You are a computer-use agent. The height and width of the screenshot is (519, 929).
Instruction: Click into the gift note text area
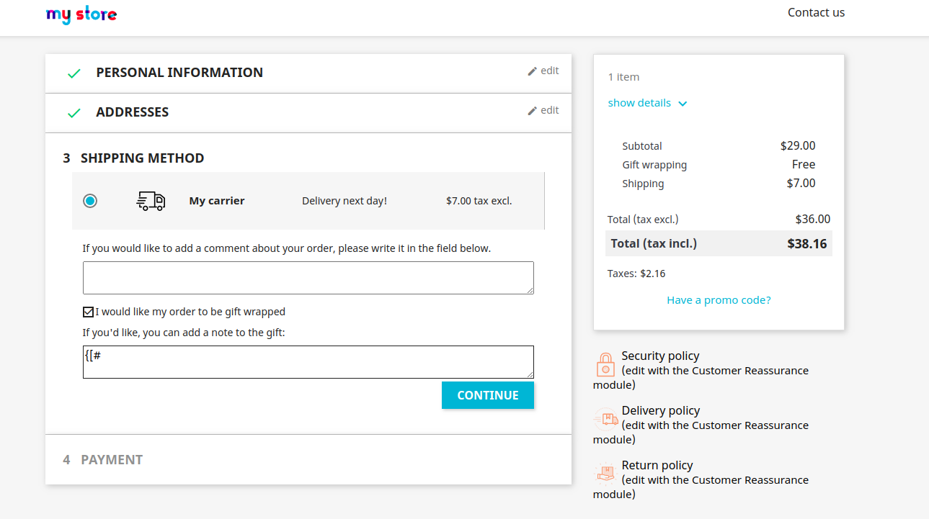(308, 362)
